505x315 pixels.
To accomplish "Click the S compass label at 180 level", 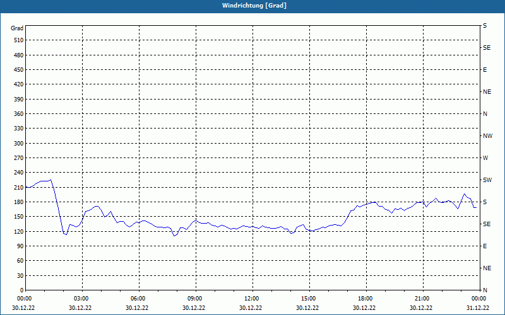I will (x=485, y=202).
